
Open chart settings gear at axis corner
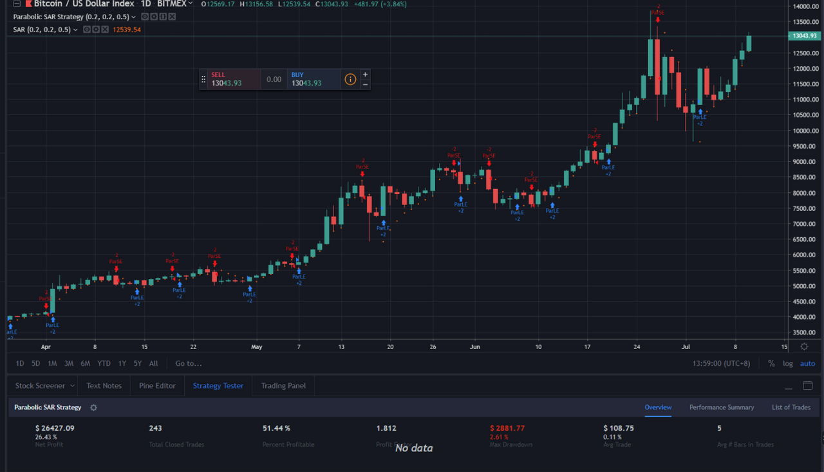click(804, 347)
